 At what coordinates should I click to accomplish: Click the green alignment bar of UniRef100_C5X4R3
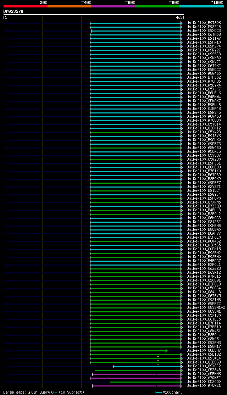(x=135, y=132)
